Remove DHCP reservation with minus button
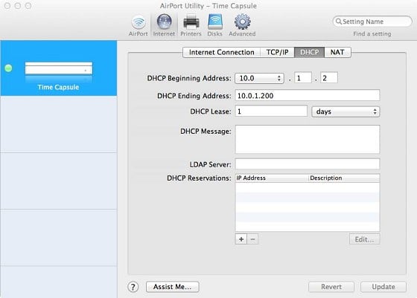 coord(252,239)
